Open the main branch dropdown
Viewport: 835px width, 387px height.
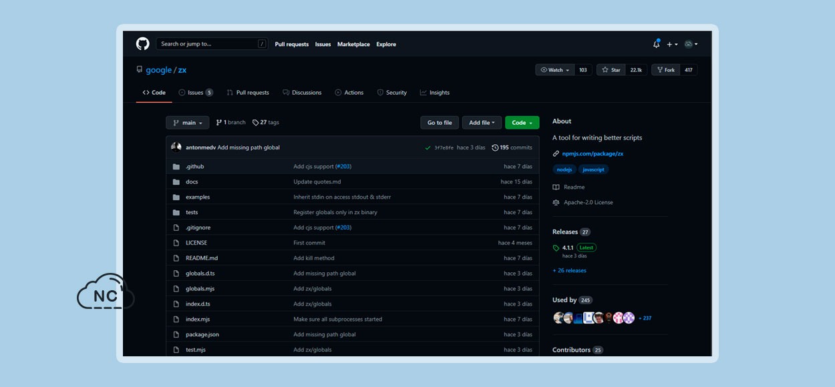coord(188,123)
